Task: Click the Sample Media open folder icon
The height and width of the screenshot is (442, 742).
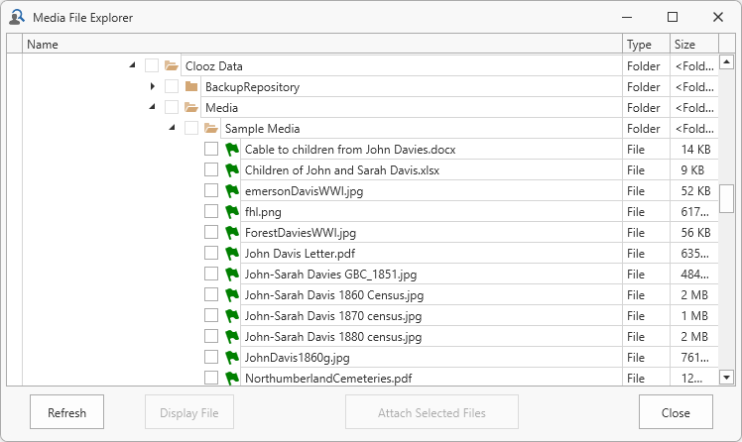Action: [211, 129]
